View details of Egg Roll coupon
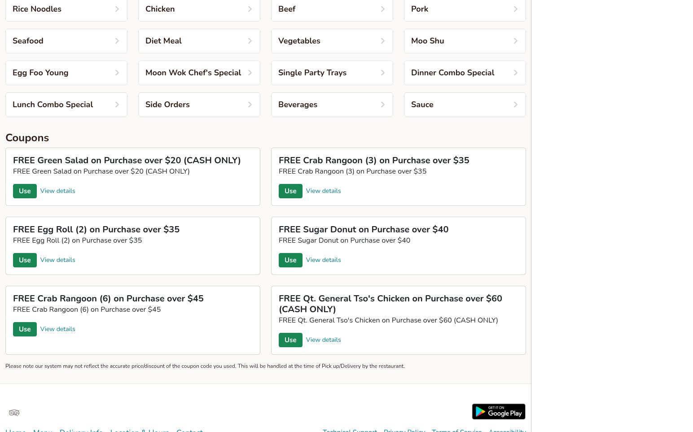Screen dimensions: 693x432 coord(57,260)
